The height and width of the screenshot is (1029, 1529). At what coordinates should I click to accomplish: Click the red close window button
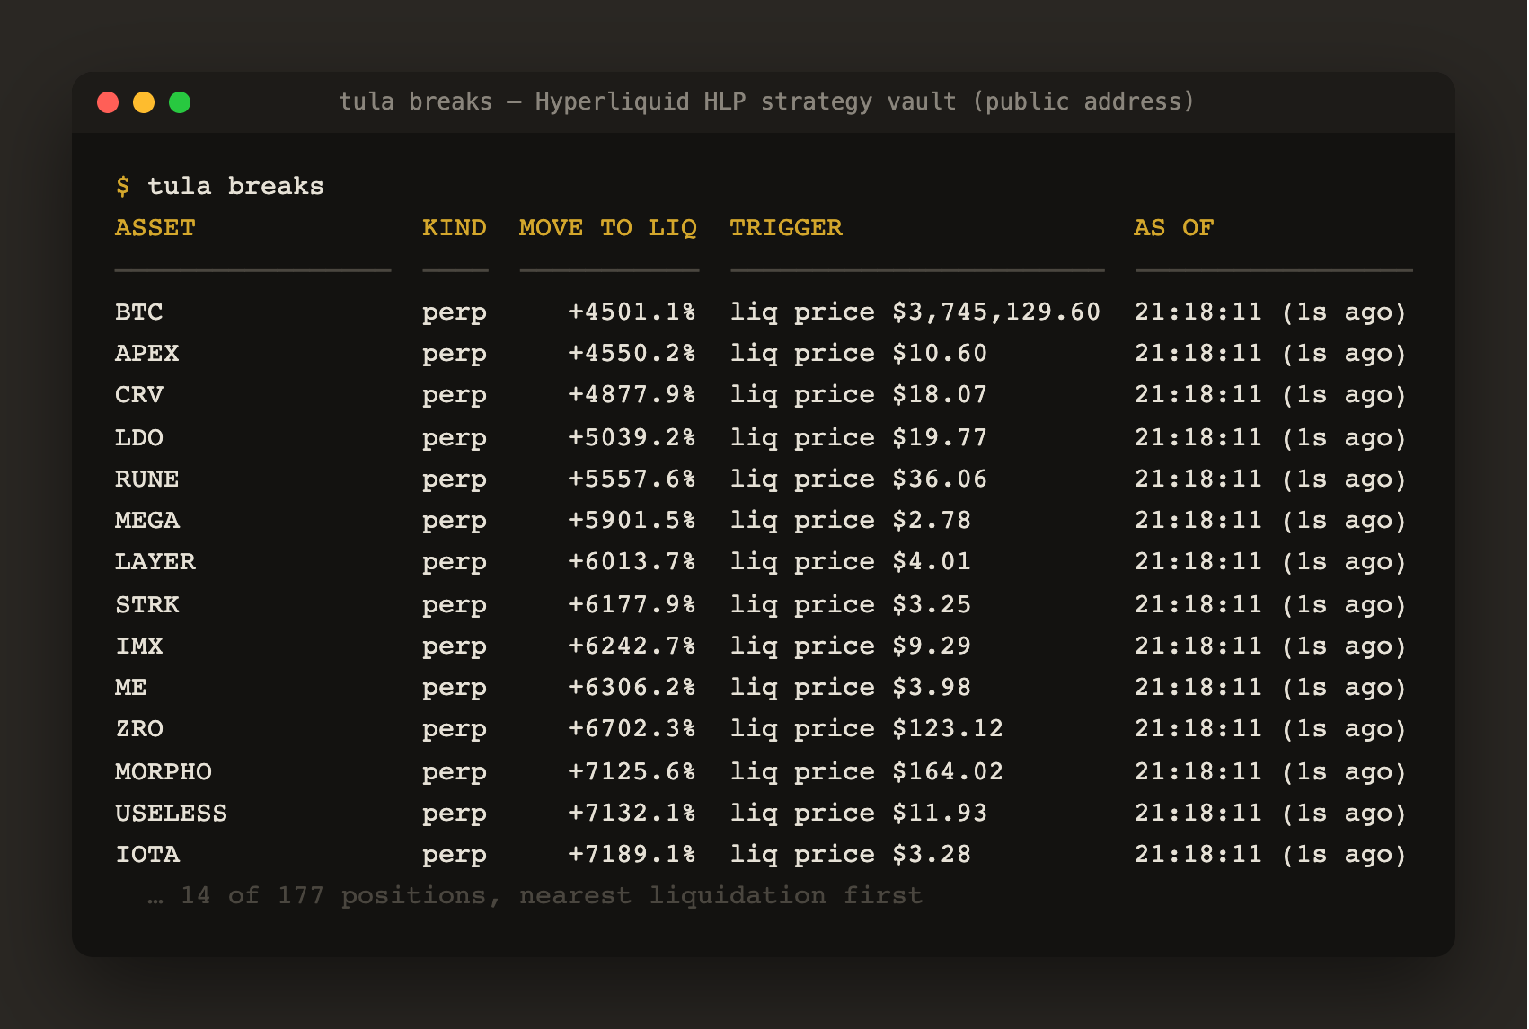(x=108, y=102)
